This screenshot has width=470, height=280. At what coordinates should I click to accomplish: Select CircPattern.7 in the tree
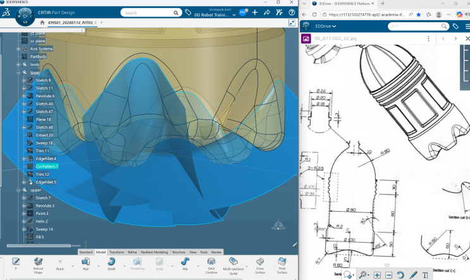tap(47, 166)
